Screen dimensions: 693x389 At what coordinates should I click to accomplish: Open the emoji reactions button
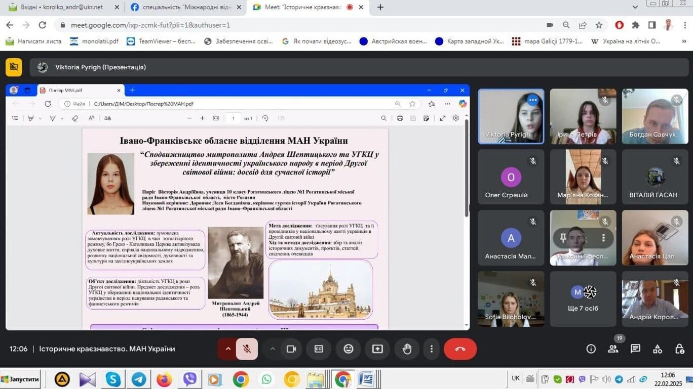(348, 349)
